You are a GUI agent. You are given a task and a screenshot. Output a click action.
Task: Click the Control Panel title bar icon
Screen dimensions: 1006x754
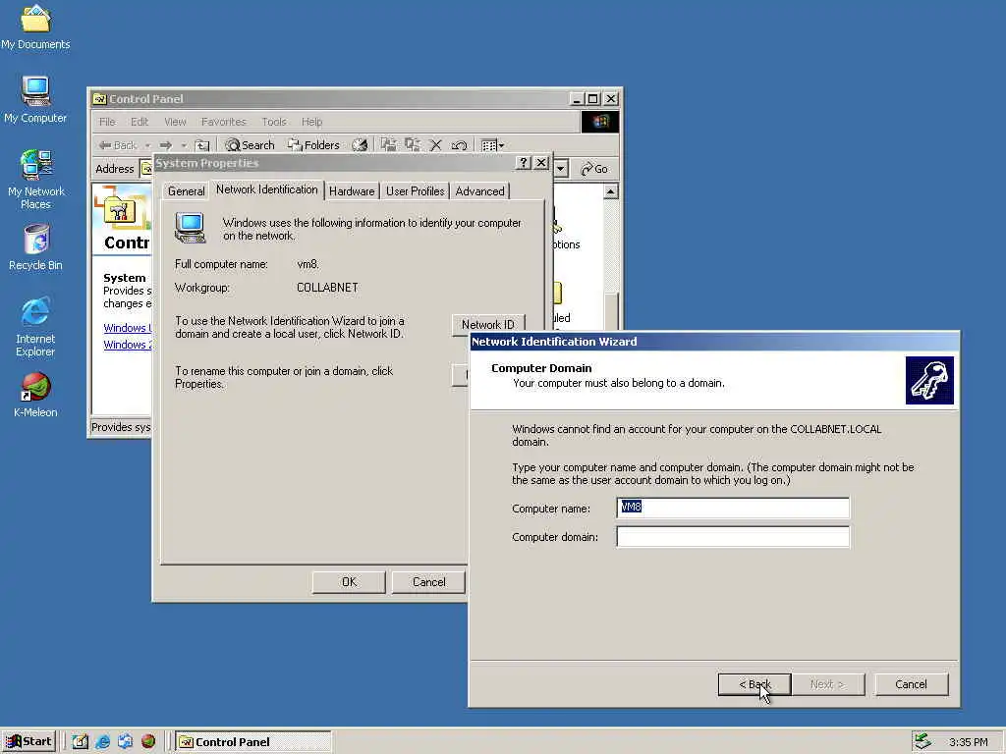click(99, 99)
